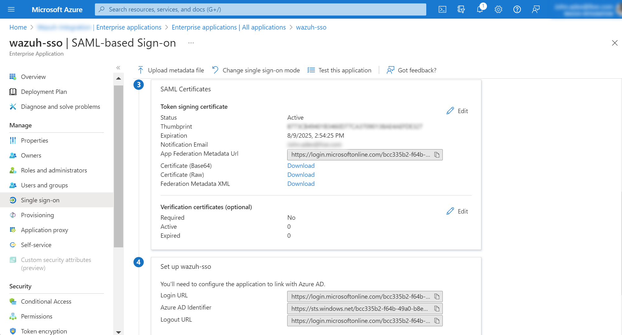This screenshot has height=335, width=622.
Task: Click the side menu scroll up arrow
Action: pyautogui.click(x=119, y=78)
